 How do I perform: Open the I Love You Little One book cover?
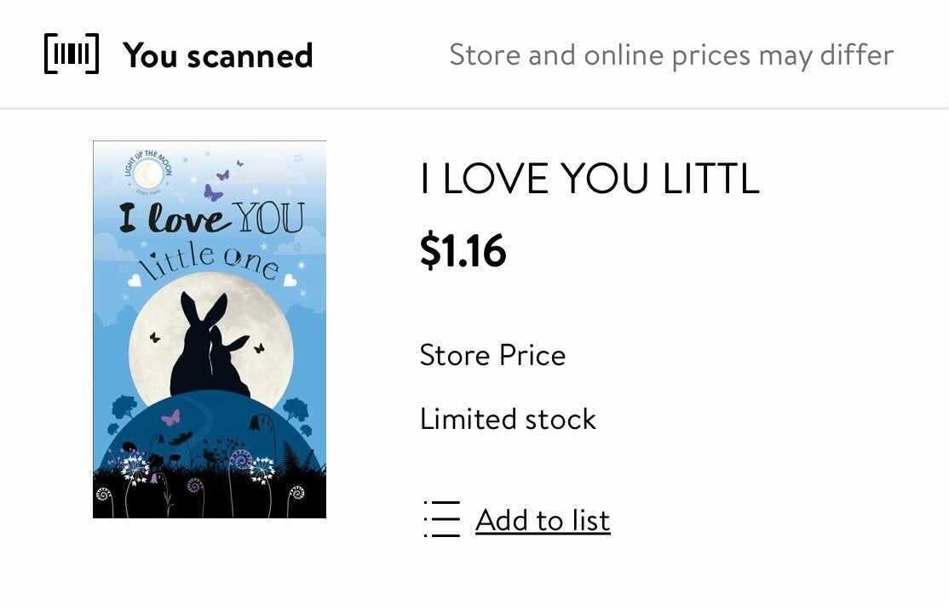[210, 329]
